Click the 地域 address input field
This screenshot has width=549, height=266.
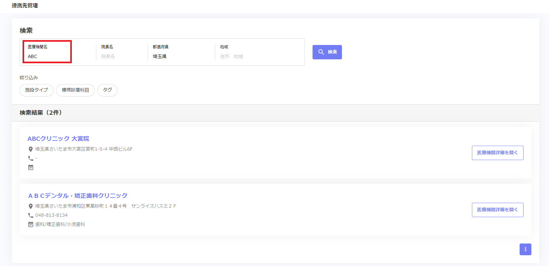(260, 56)
